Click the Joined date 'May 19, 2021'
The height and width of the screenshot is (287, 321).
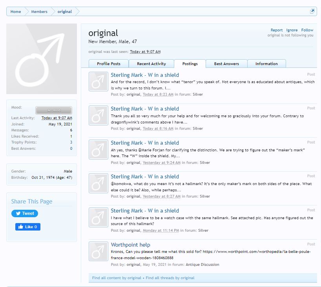[60, 124]
